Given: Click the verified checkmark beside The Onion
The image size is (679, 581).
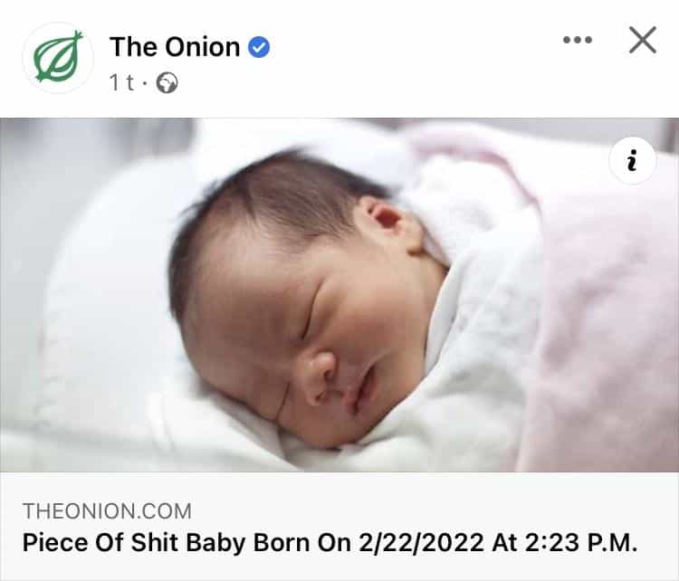Looking at the screenshot, I should point(260,47).
